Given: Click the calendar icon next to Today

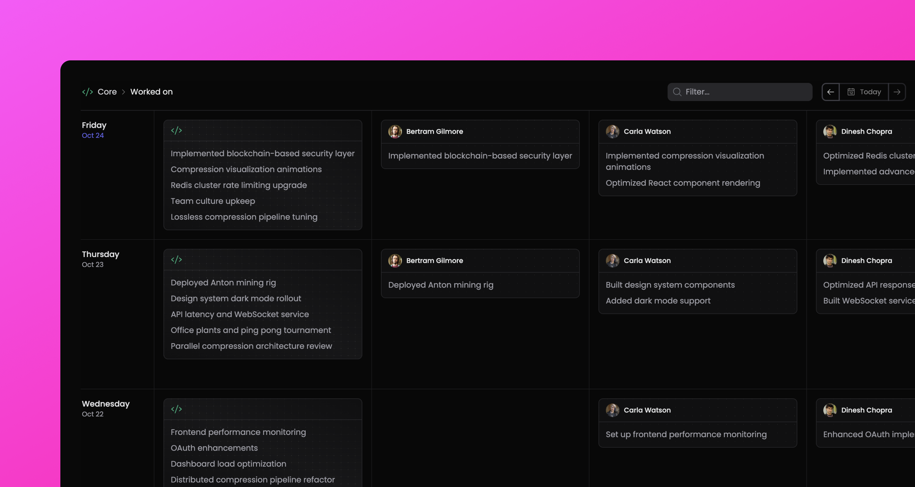Looking at the screenshot, I should click(851, 92).
